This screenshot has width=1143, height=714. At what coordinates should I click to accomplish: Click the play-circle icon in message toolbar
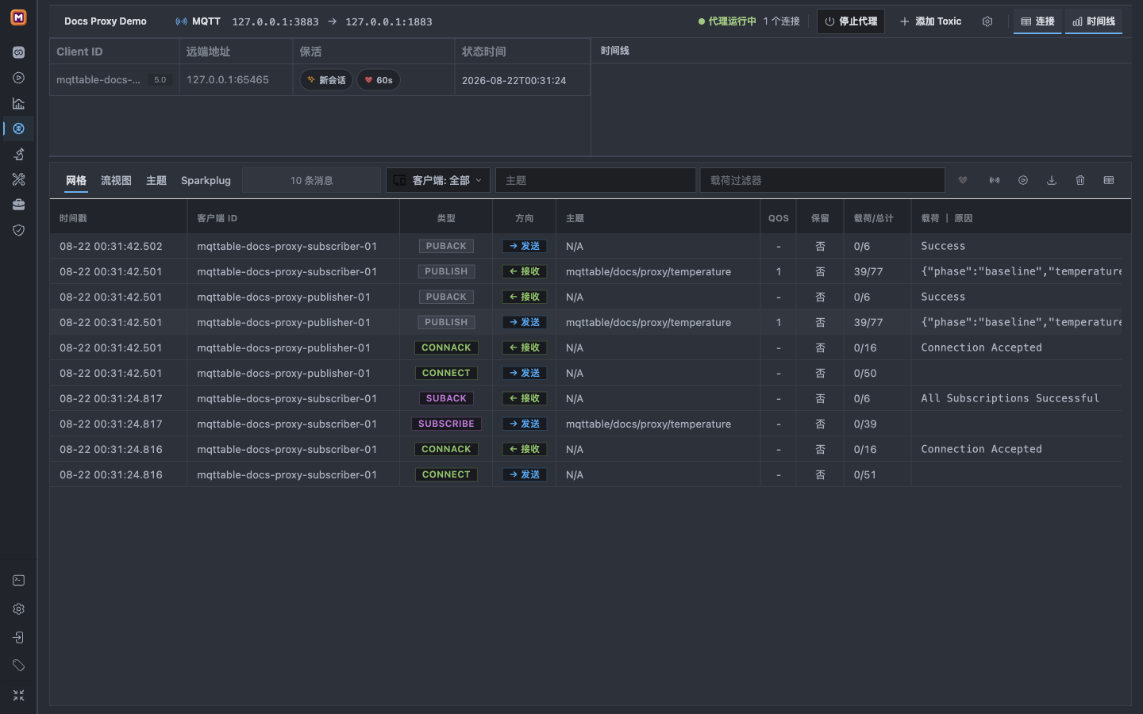1023,180
